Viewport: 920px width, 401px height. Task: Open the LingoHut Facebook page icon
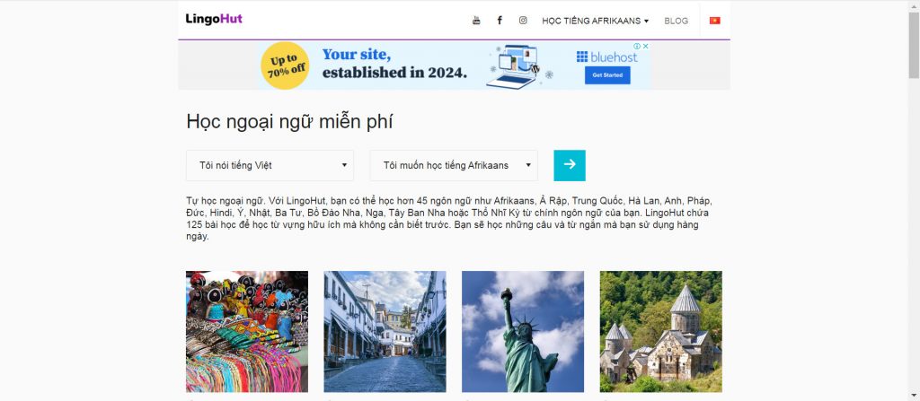tap(500, 21)
